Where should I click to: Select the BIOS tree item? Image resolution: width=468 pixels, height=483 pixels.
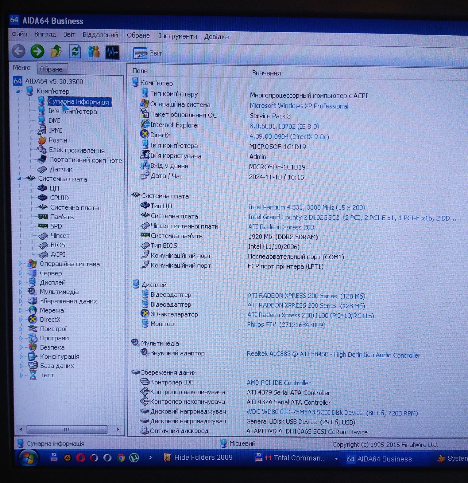[x=58, y=245]
